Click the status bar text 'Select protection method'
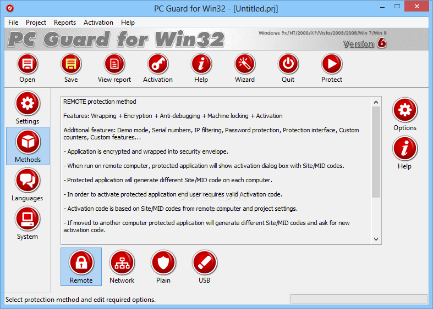Image resolution: width=433 pixels, height=309 pixels. pos(81,300)
